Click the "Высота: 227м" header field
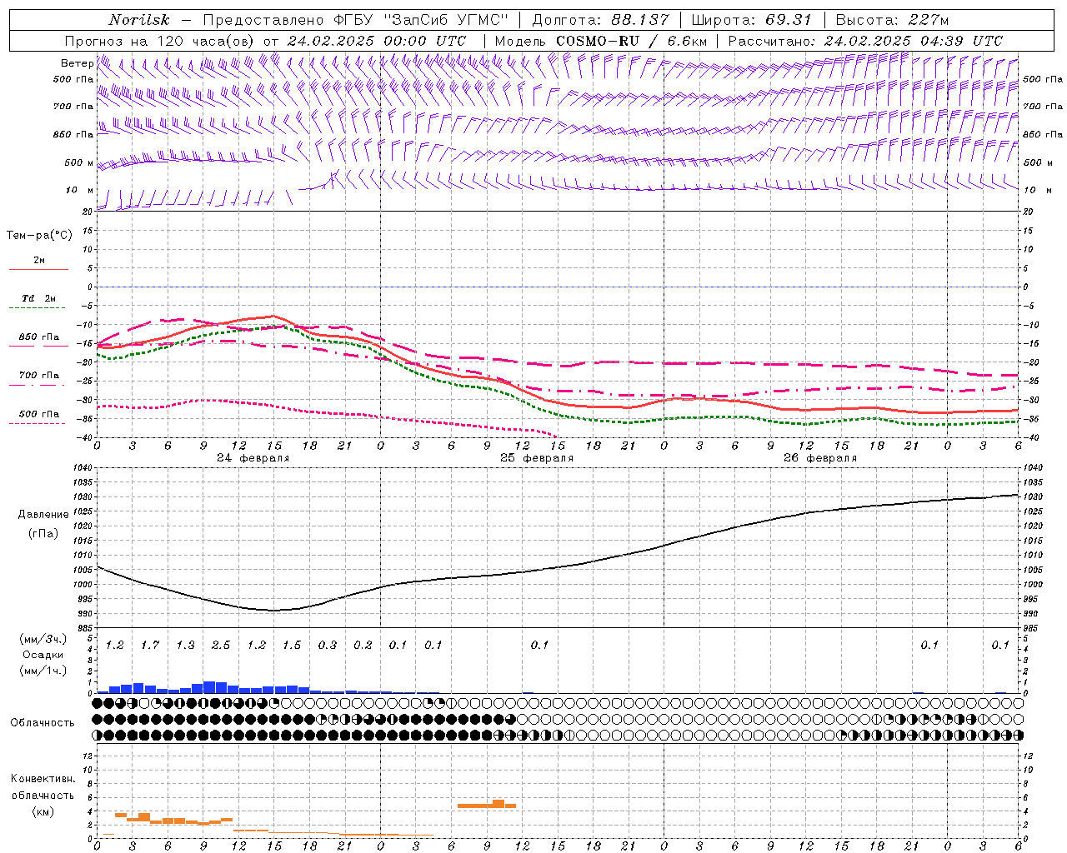 [892, 20]
